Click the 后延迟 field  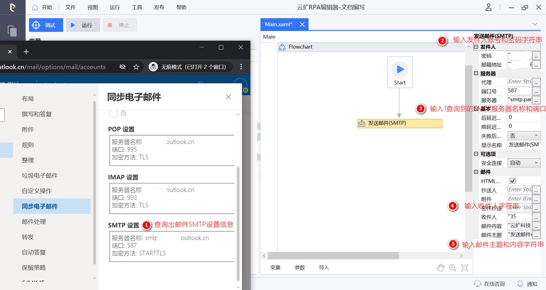tap(524, 117)
